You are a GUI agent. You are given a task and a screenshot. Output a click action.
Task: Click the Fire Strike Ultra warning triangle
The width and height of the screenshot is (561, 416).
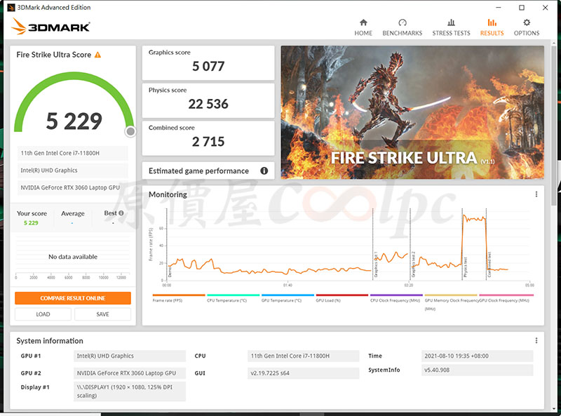(x=97, y=55)
